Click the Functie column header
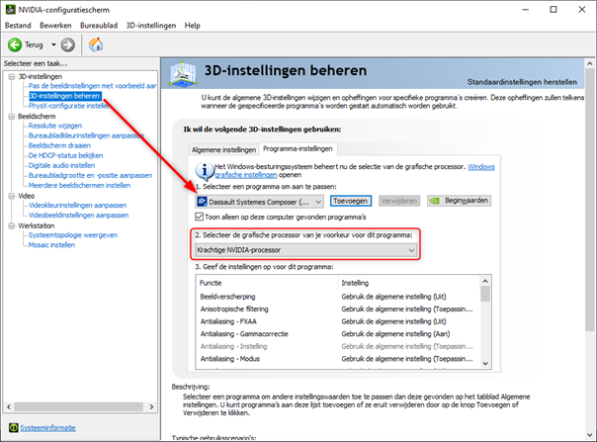Image resolution: width=597 pixels, height=442 pixels. (267, 283)
